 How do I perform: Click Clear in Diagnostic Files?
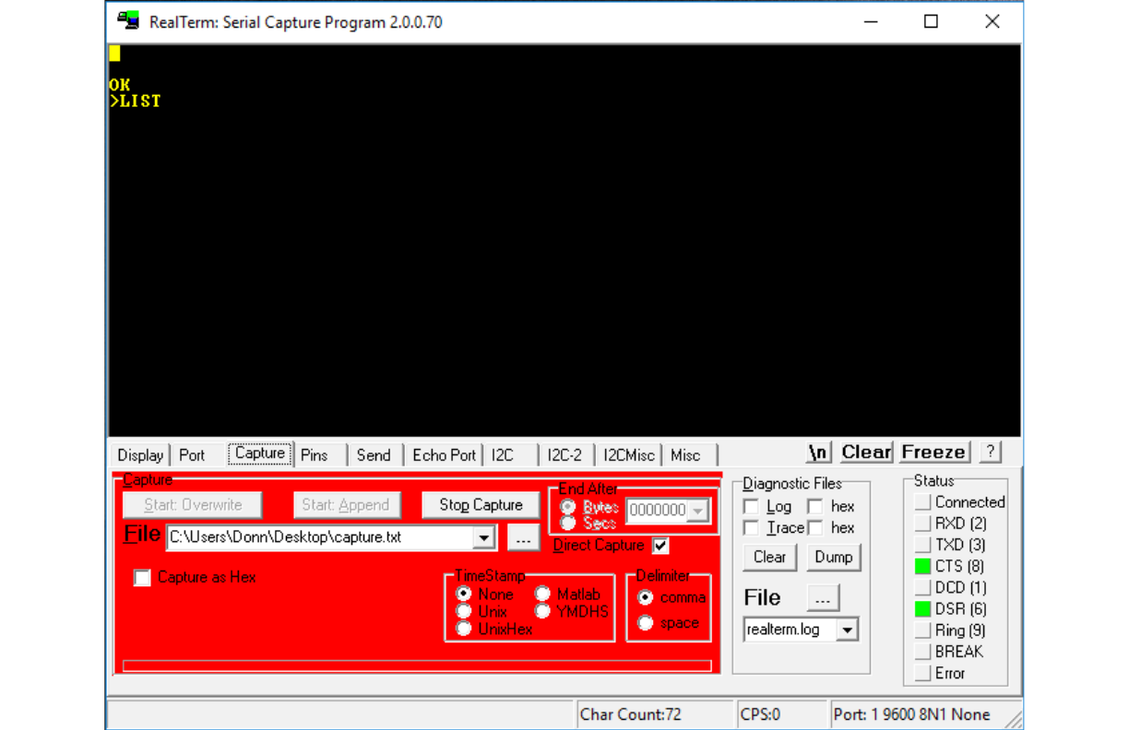pos(769,557)
